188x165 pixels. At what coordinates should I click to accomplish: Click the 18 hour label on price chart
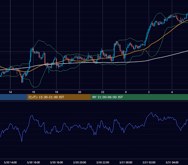click(56, 92)
